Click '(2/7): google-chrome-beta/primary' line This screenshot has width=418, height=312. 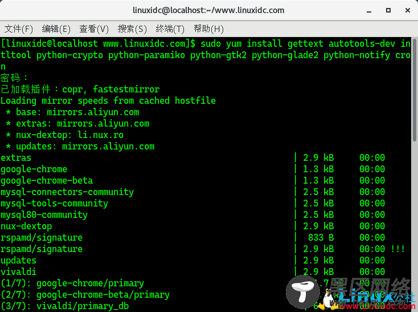point(85,295)
